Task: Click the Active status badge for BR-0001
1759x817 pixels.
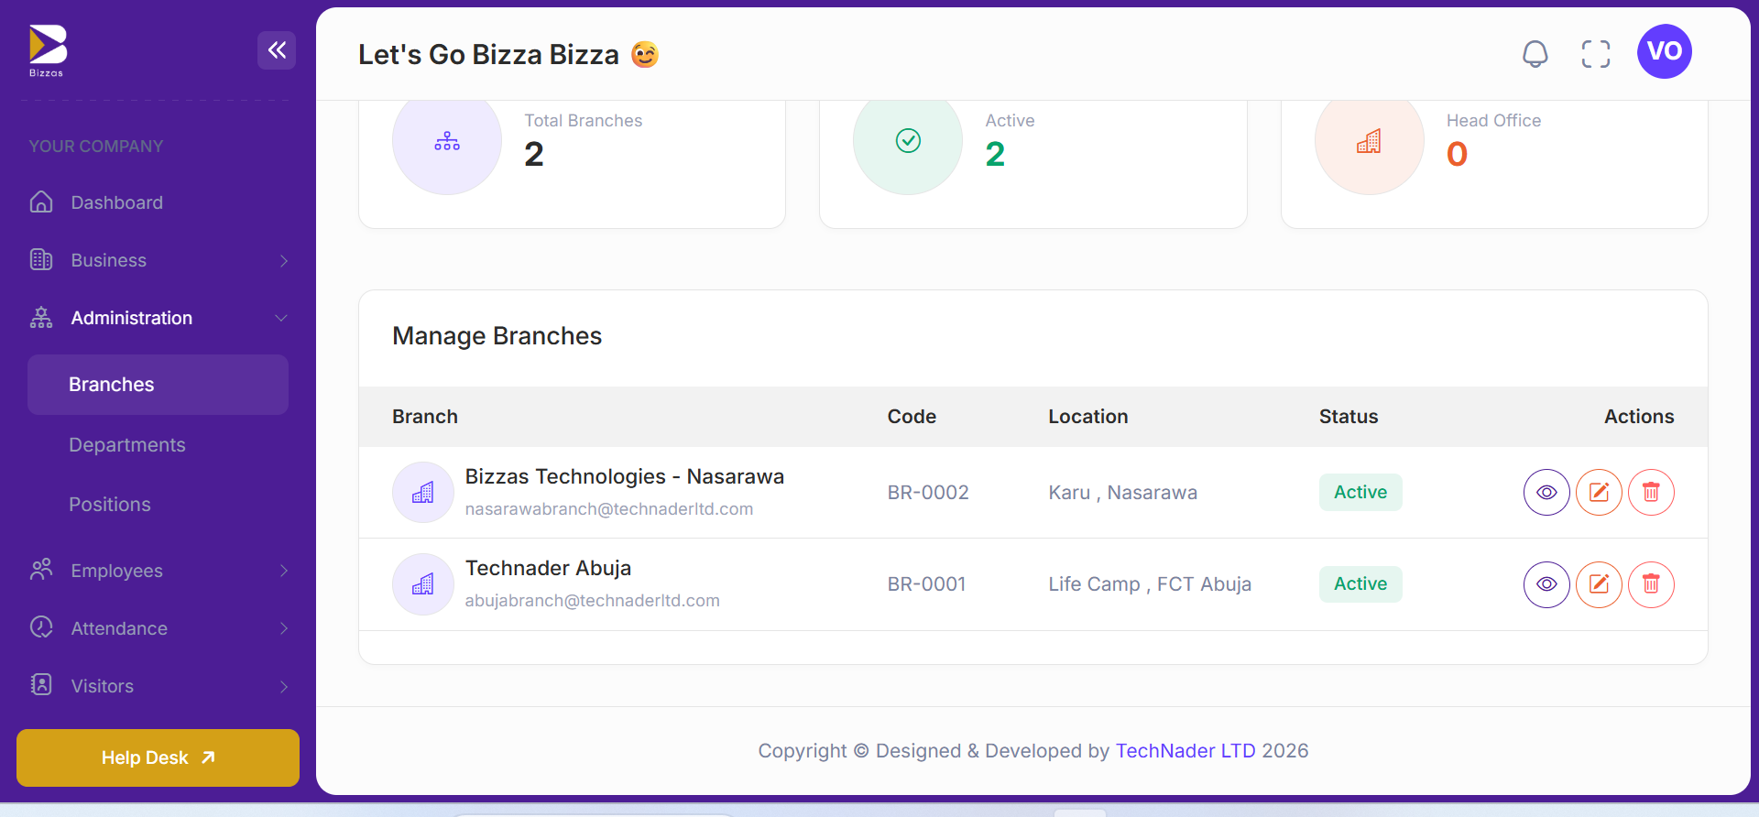Action: click(1360, 584)
